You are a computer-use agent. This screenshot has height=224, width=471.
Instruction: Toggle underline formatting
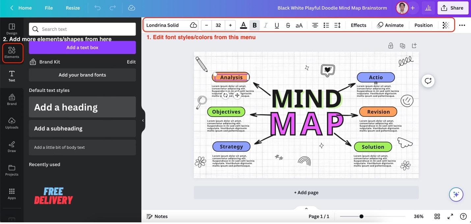tap(277, 25)
